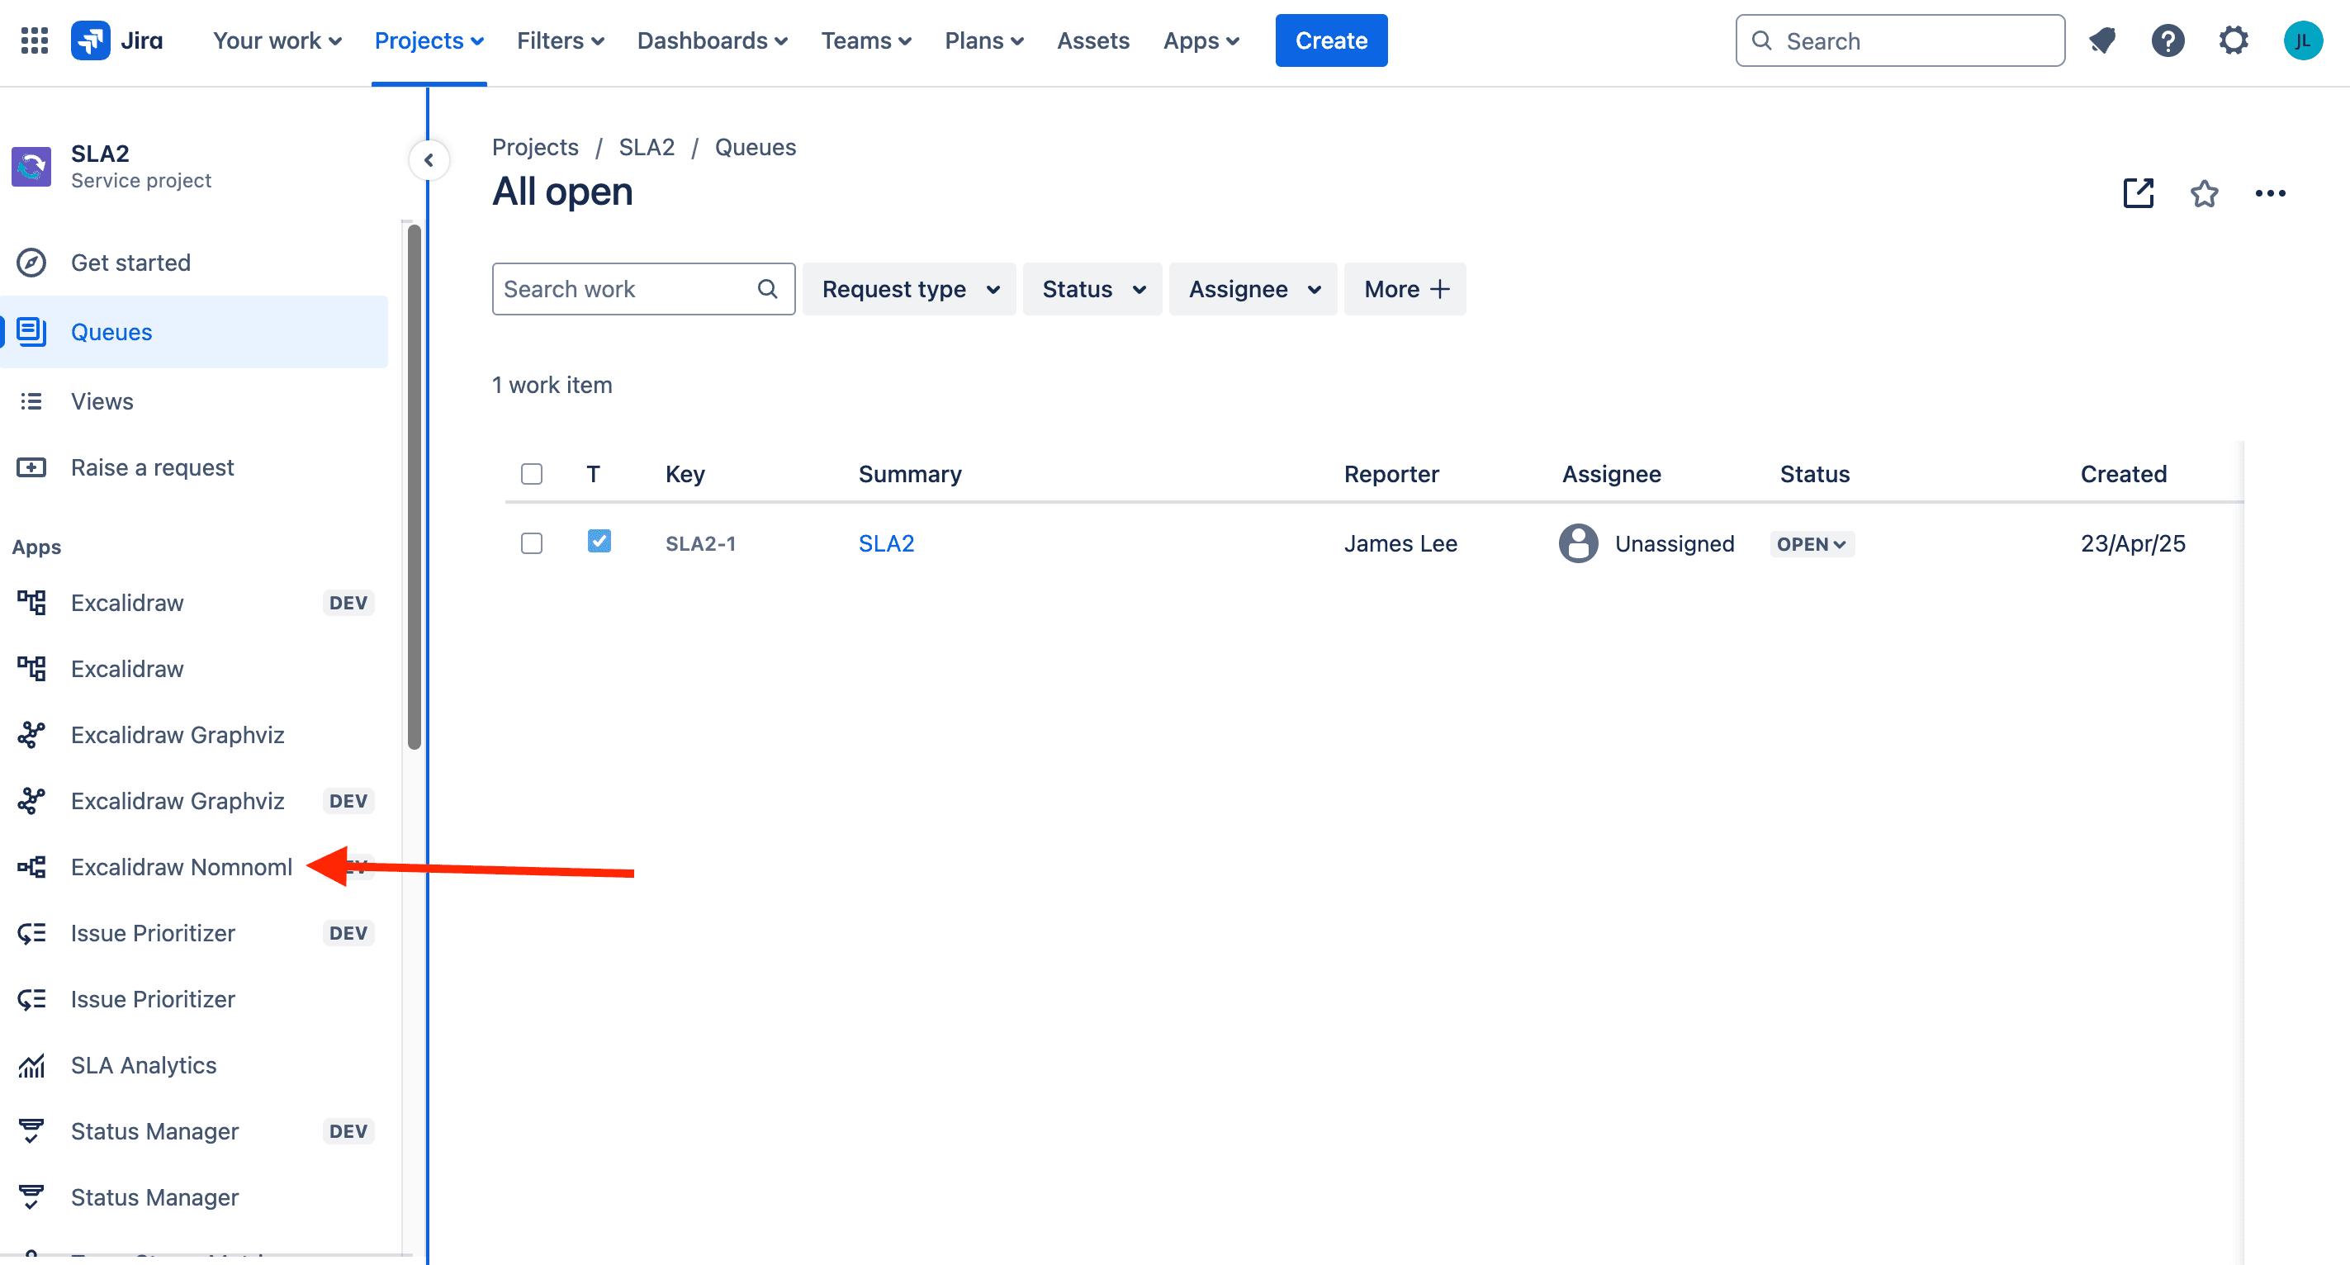The image size is (2350, 1265).
Task: Sort by the Summary column header
Action: click(909, 474)
